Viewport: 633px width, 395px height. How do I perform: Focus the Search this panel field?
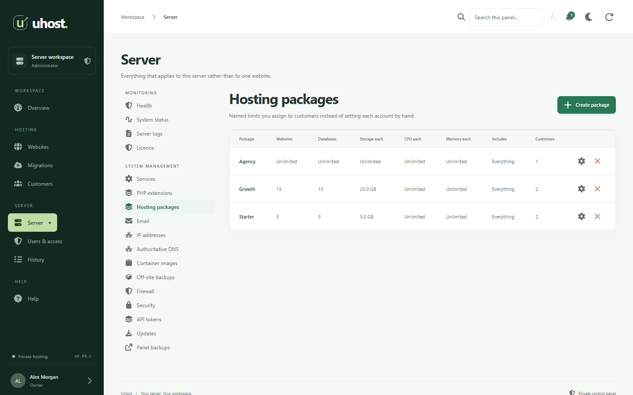click(x=506, y=17)
